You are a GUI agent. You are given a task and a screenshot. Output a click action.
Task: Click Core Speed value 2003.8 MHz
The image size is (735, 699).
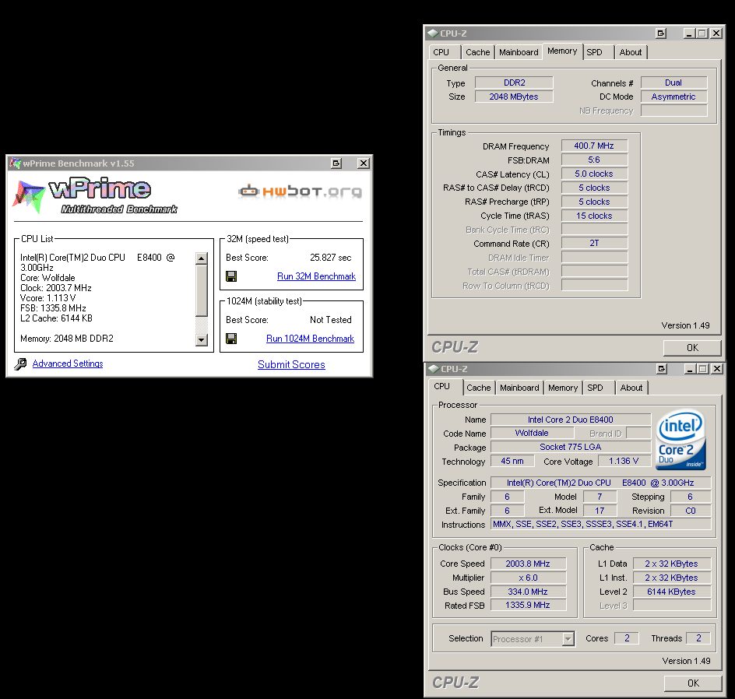coord(528,564)
